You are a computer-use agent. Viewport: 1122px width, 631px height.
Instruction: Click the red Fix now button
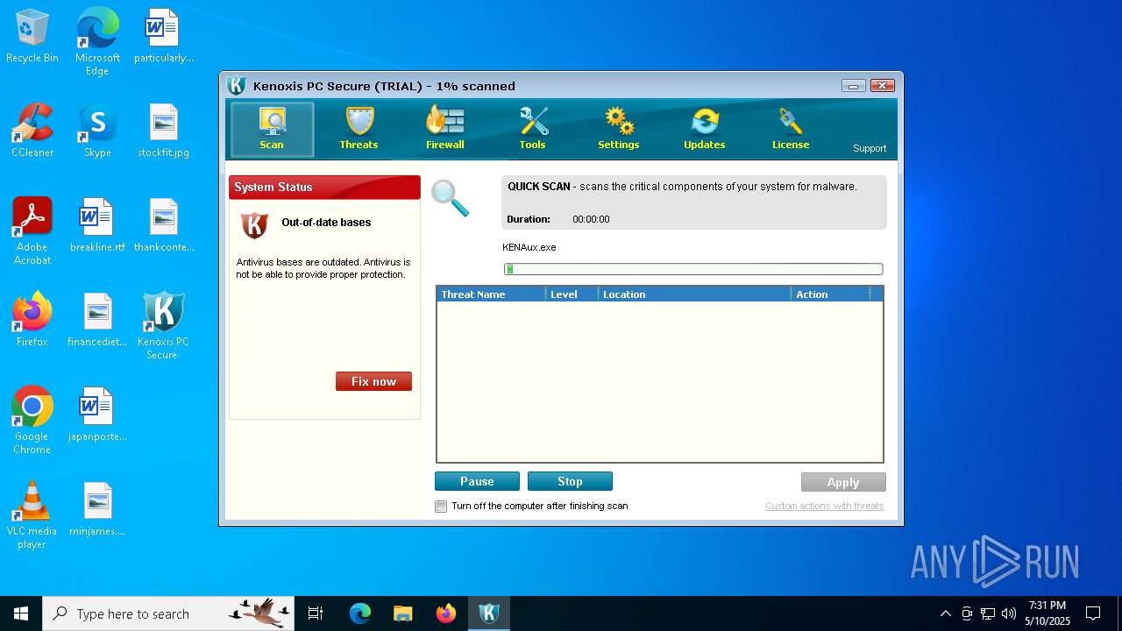(373, 381)
